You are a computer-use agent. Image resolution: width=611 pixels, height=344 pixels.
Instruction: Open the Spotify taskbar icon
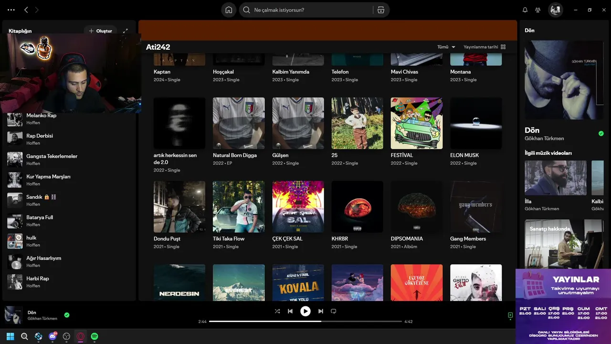click(x=95, y=336)
